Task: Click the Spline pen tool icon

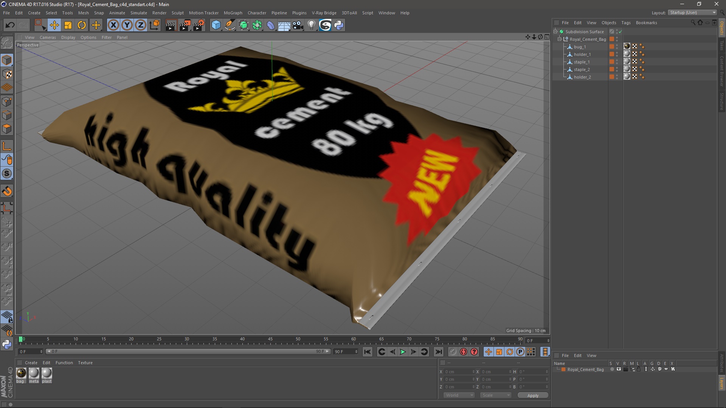Action: (230, 25)
